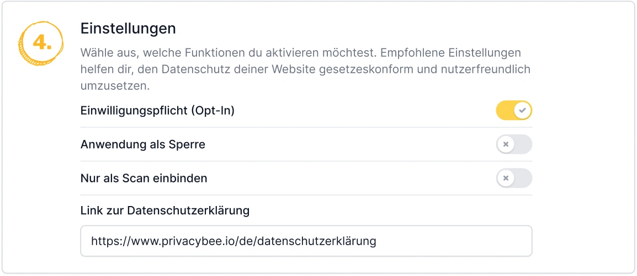Image resolution: width=637 pixels, height=276 pixels.
Task: Click the yellow step 4 badge
Action: [42, 44]
